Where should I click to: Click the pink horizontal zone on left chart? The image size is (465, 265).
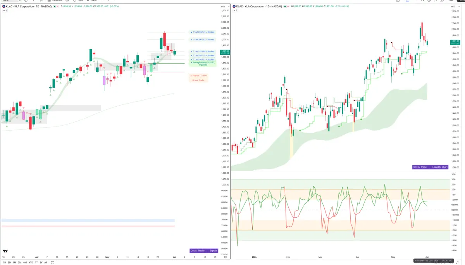[88, 226]
